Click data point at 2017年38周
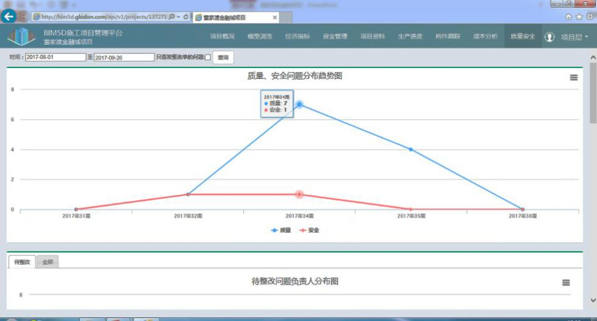The height and width of the screenshot is (321, 597). click(x=523, y=209)
